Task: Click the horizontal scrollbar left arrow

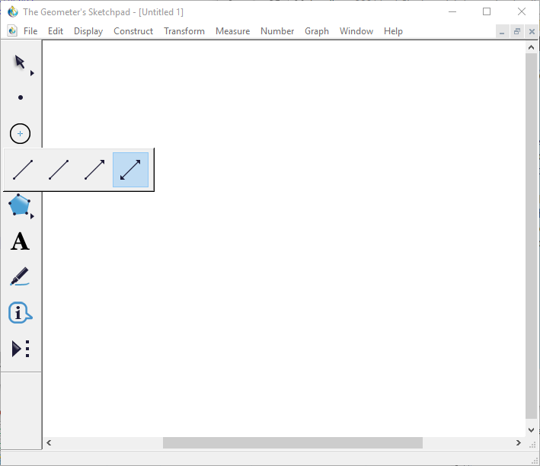Action: pos(49,443)
